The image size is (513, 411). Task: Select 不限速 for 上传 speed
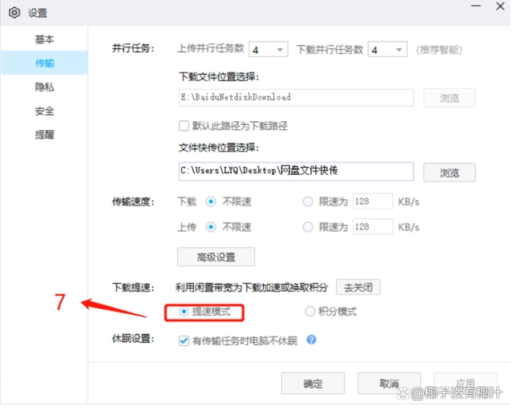211,227
